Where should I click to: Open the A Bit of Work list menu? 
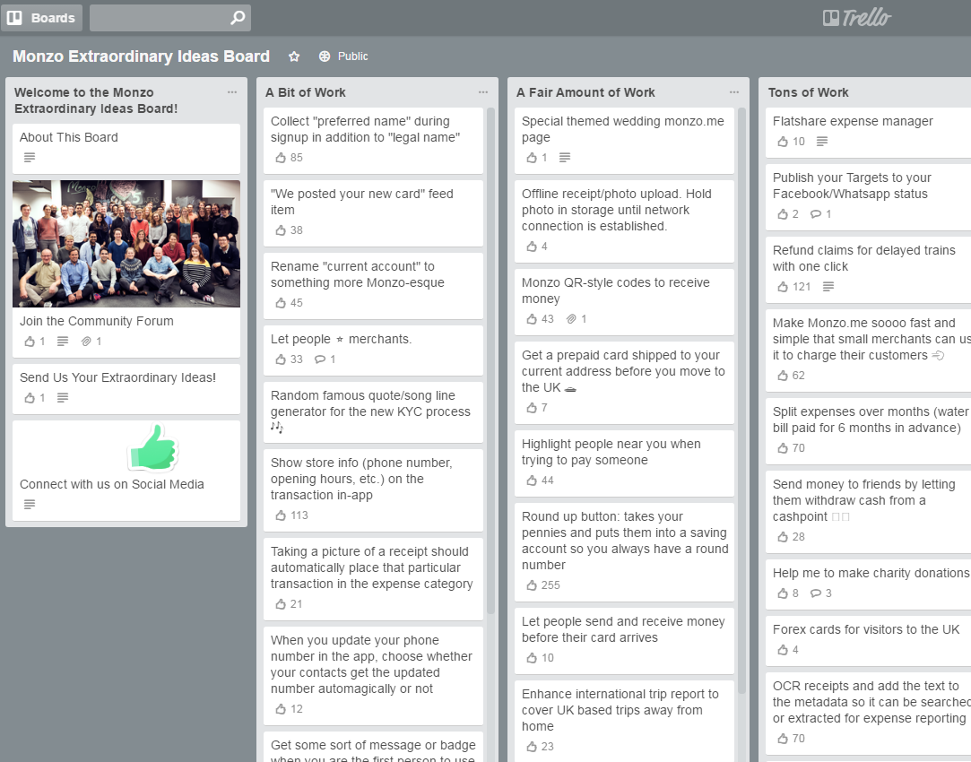coord(483,92)
